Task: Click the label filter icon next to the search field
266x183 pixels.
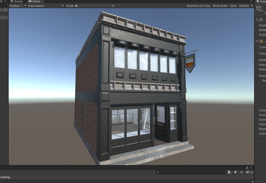Action: pyautogui.click(x=235, y=172)
